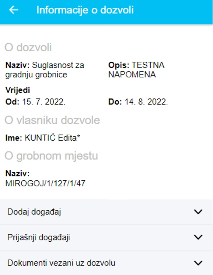
Task: Click the grave location MIROGOJ/1/127/1/47
Action: click(45, 183)
